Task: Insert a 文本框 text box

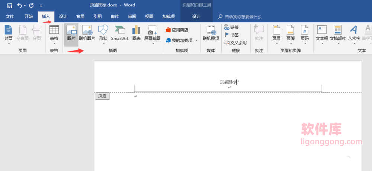Action: [x=322, y=32]
